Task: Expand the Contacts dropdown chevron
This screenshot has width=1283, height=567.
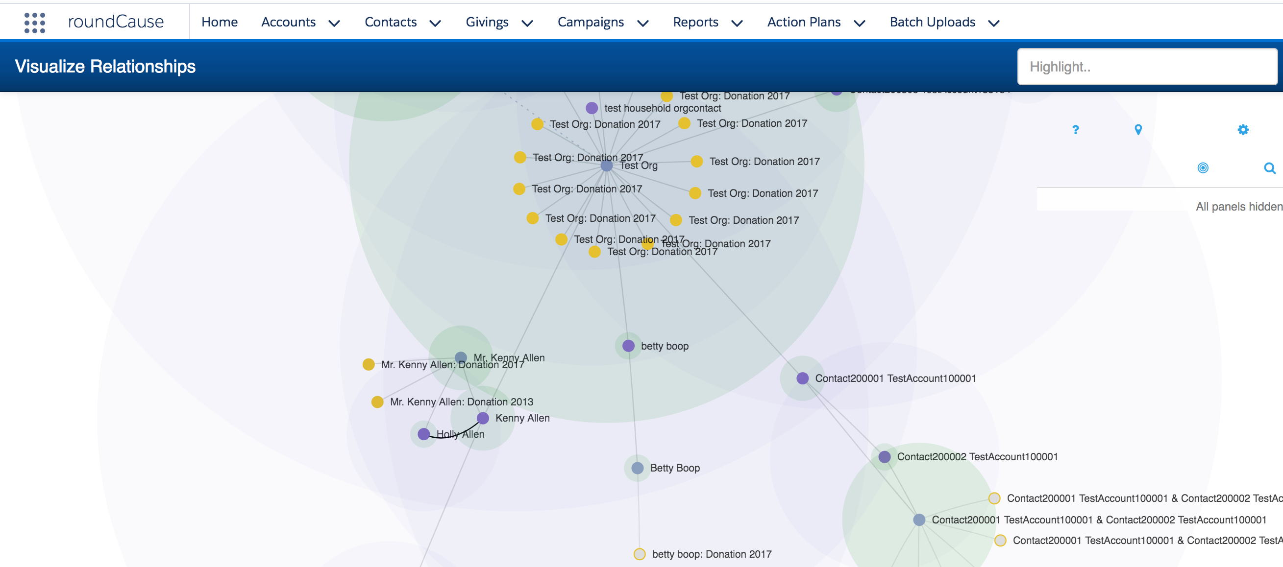Action: [x=435, y=23]
